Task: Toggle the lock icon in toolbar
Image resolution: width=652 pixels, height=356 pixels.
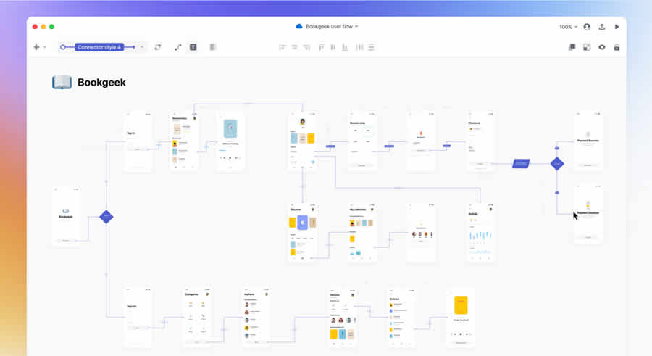Action: [617, 47]
